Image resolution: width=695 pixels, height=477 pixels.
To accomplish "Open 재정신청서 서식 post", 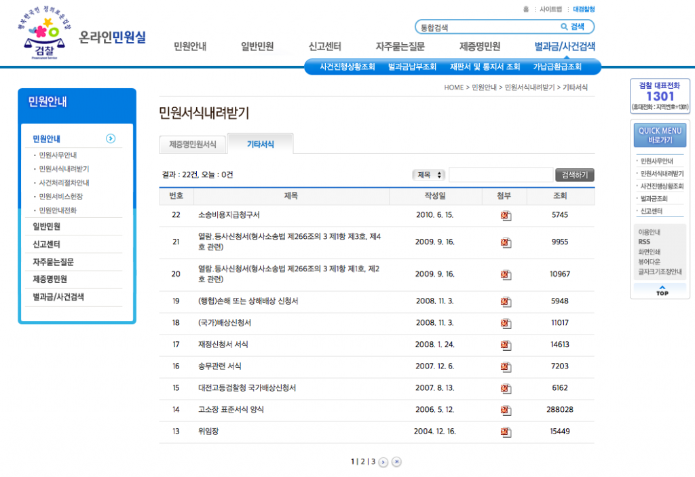I will pyautogui.click(x=223, y=344).
